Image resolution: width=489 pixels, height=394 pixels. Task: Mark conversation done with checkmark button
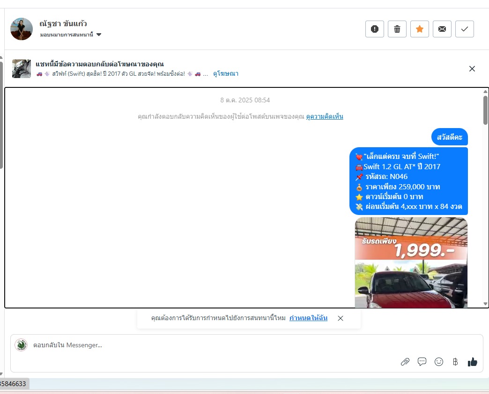pos(464,29)
